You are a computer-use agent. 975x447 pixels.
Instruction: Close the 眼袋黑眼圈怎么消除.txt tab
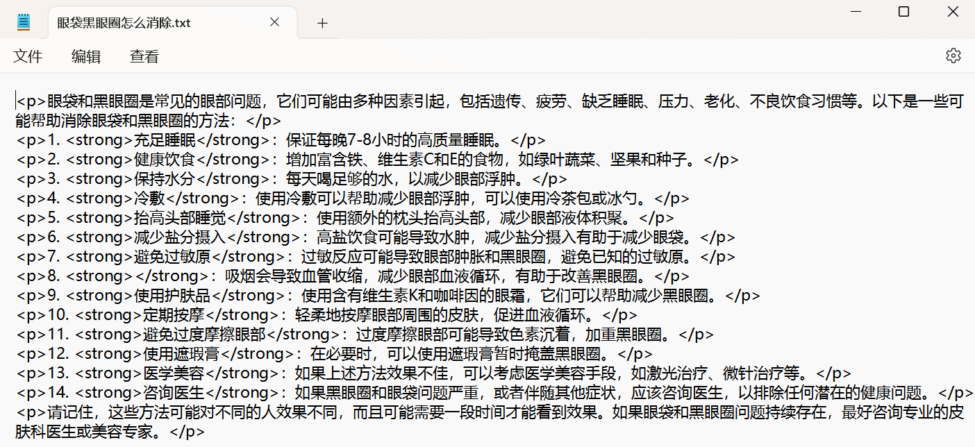(x=274, y=22)
